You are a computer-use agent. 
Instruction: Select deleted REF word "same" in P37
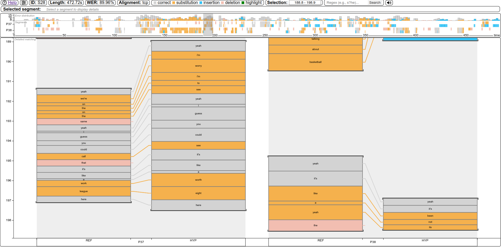[x=84, y=122]
